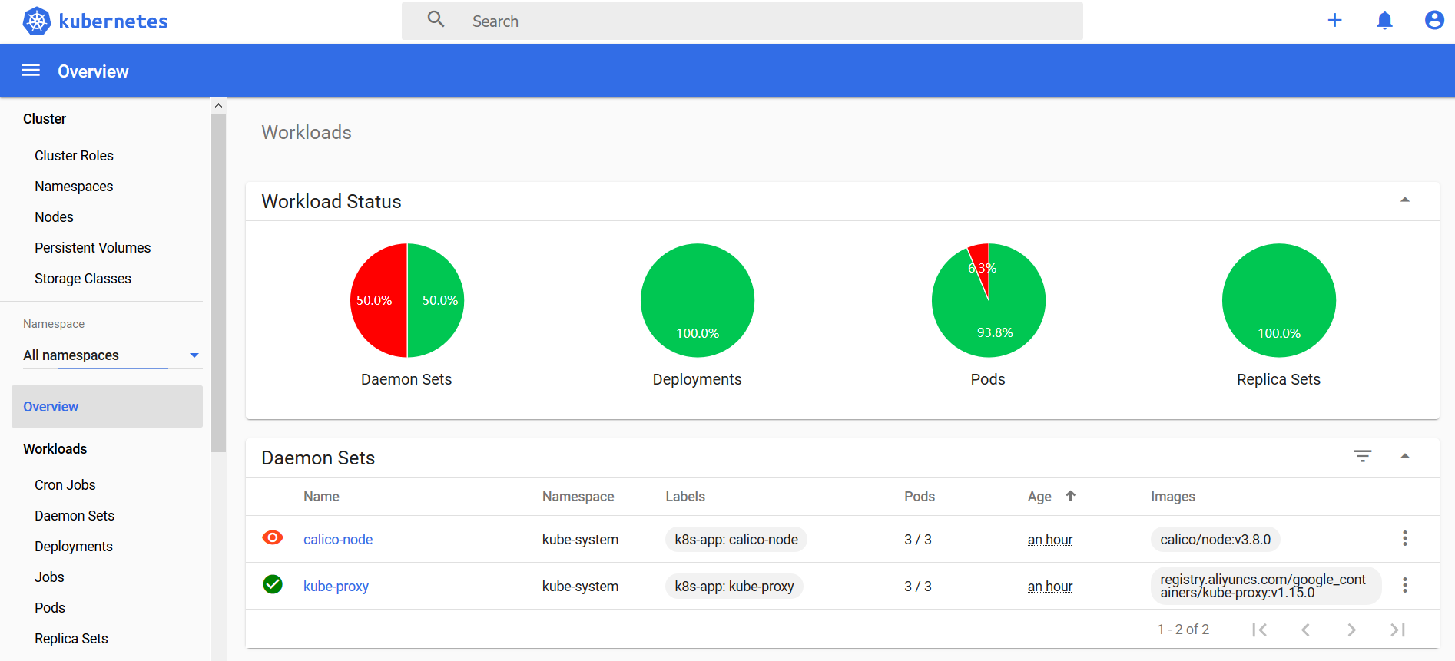Click the k8s-app: calico-node label chip

736,540
